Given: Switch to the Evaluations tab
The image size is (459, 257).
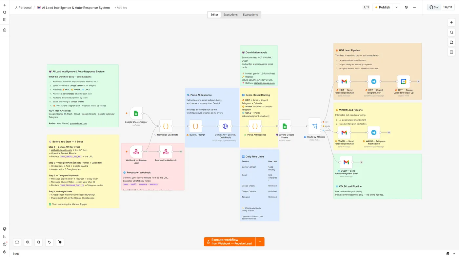Looking at the screenshot, I should [250, 14].
